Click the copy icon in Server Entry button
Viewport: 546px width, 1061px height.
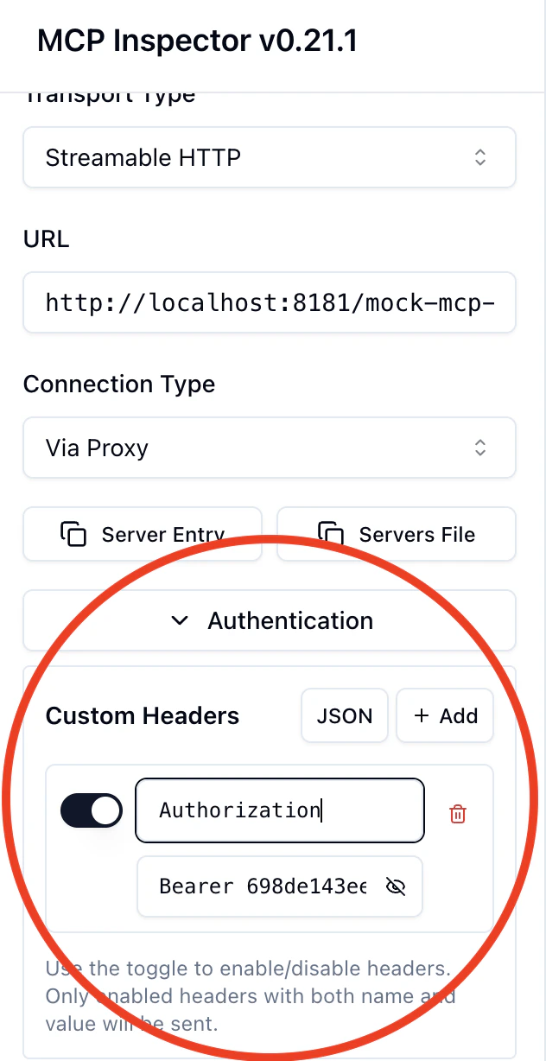pyautogui.click(x=74, y=534)
